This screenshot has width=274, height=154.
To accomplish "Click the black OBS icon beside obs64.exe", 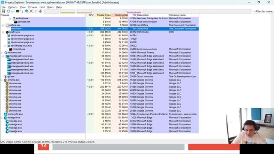I will pos(7,32).
